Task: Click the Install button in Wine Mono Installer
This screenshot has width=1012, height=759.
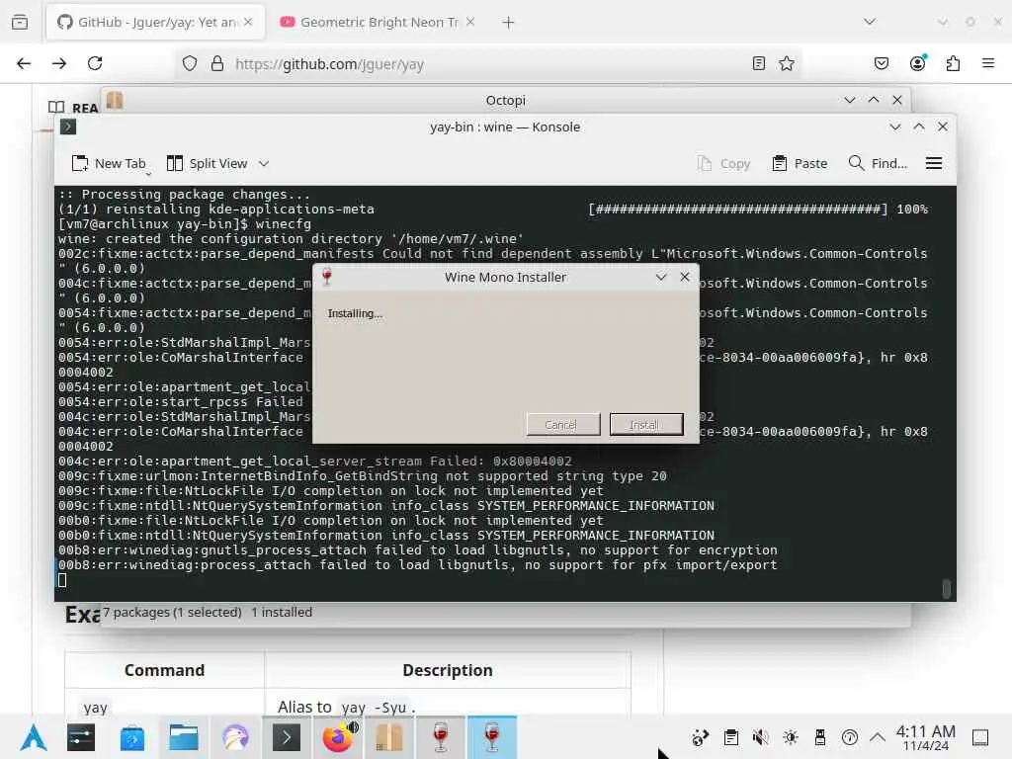Action: 646,425
